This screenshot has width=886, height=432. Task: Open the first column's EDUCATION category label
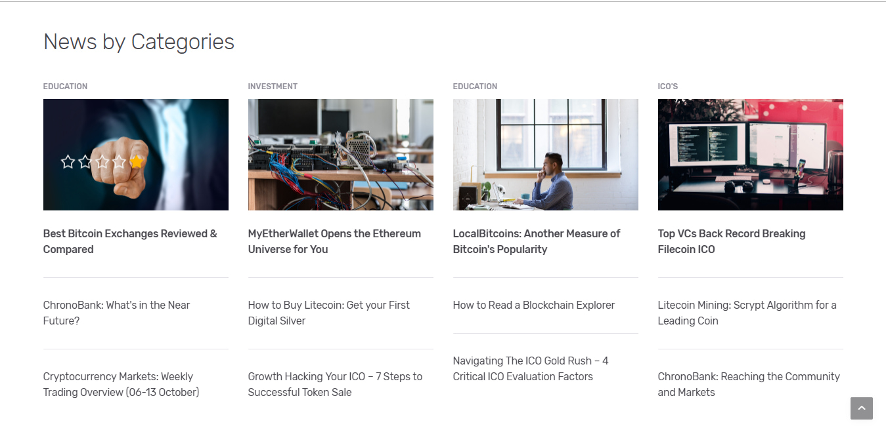coord(65,87)
